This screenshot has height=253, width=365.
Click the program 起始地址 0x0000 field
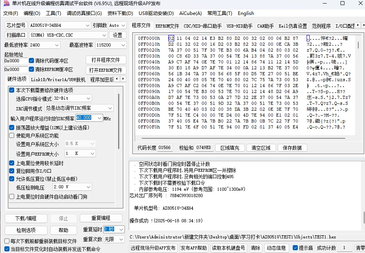click(x=15, y=61)
